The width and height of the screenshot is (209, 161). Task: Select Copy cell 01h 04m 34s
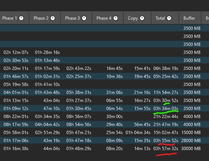[x=138, y=133]
